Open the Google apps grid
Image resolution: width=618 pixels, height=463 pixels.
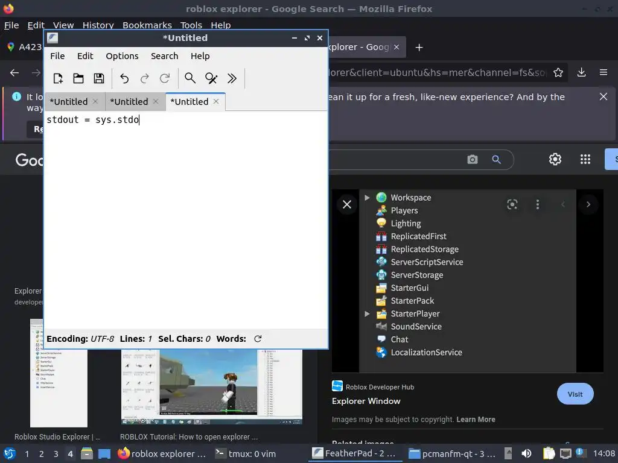click(585, 159)
